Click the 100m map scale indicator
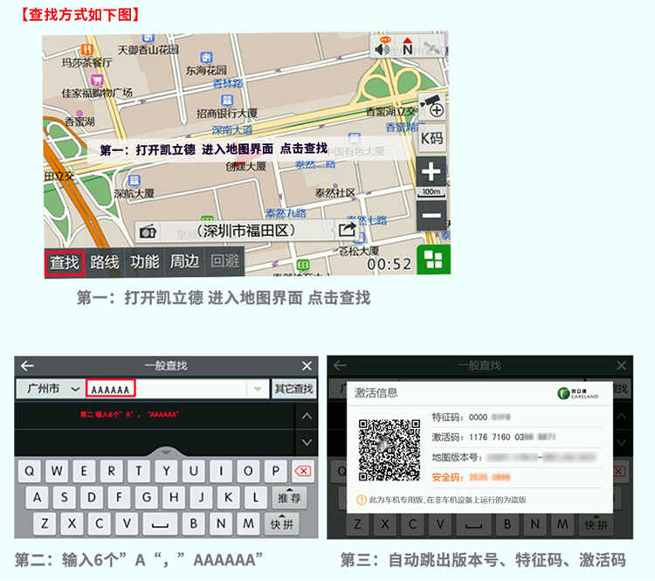 click(x=431, y=192)
